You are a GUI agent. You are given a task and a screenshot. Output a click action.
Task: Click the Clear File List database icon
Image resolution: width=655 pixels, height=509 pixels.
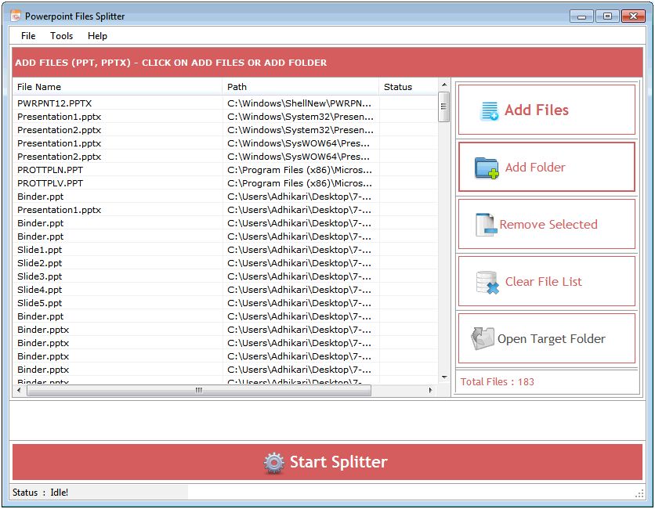coord(487,282)
